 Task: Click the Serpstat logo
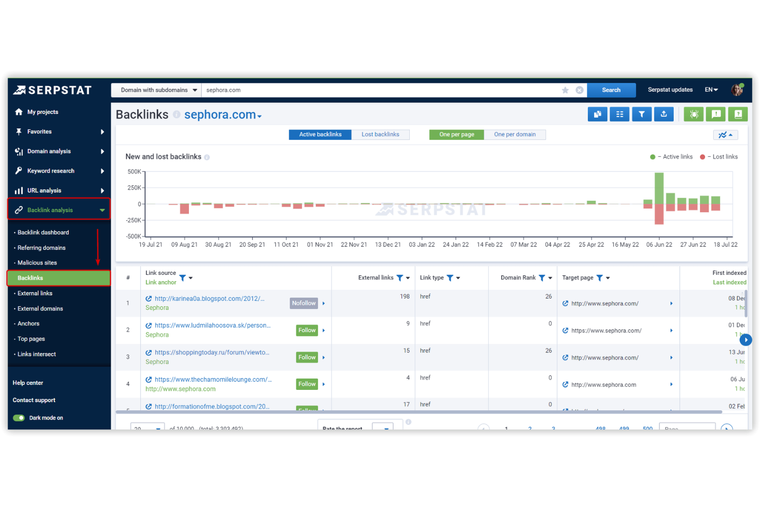click(51, 90)
